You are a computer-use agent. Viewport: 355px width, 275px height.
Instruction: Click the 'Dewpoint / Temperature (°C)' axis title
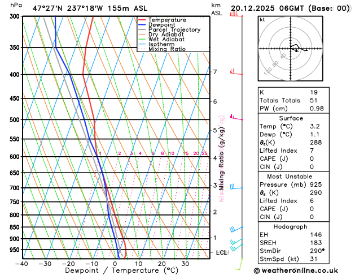(x=121, y=270)
